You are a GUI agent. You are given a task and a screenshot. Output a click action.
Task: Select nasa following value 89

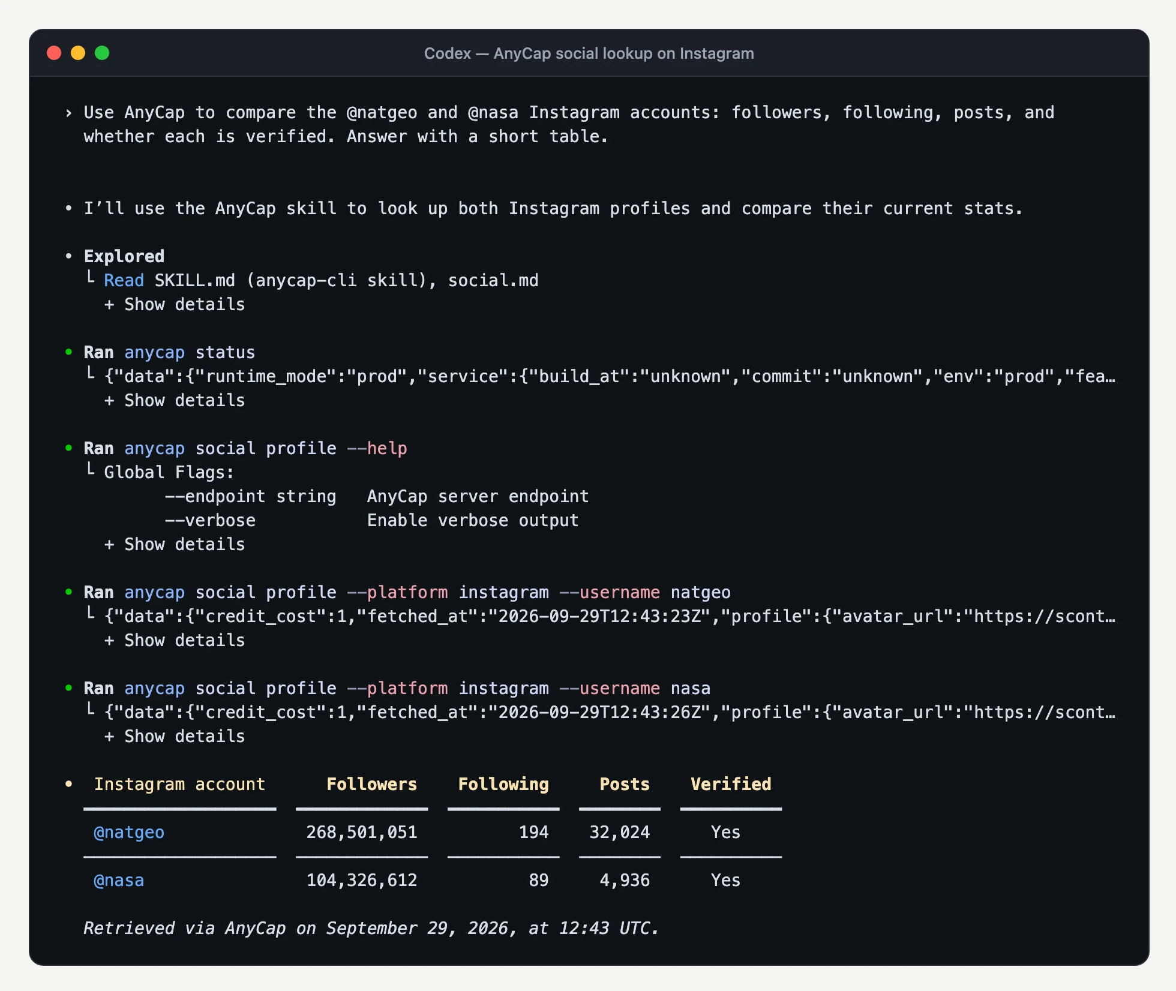click(539, 880)
